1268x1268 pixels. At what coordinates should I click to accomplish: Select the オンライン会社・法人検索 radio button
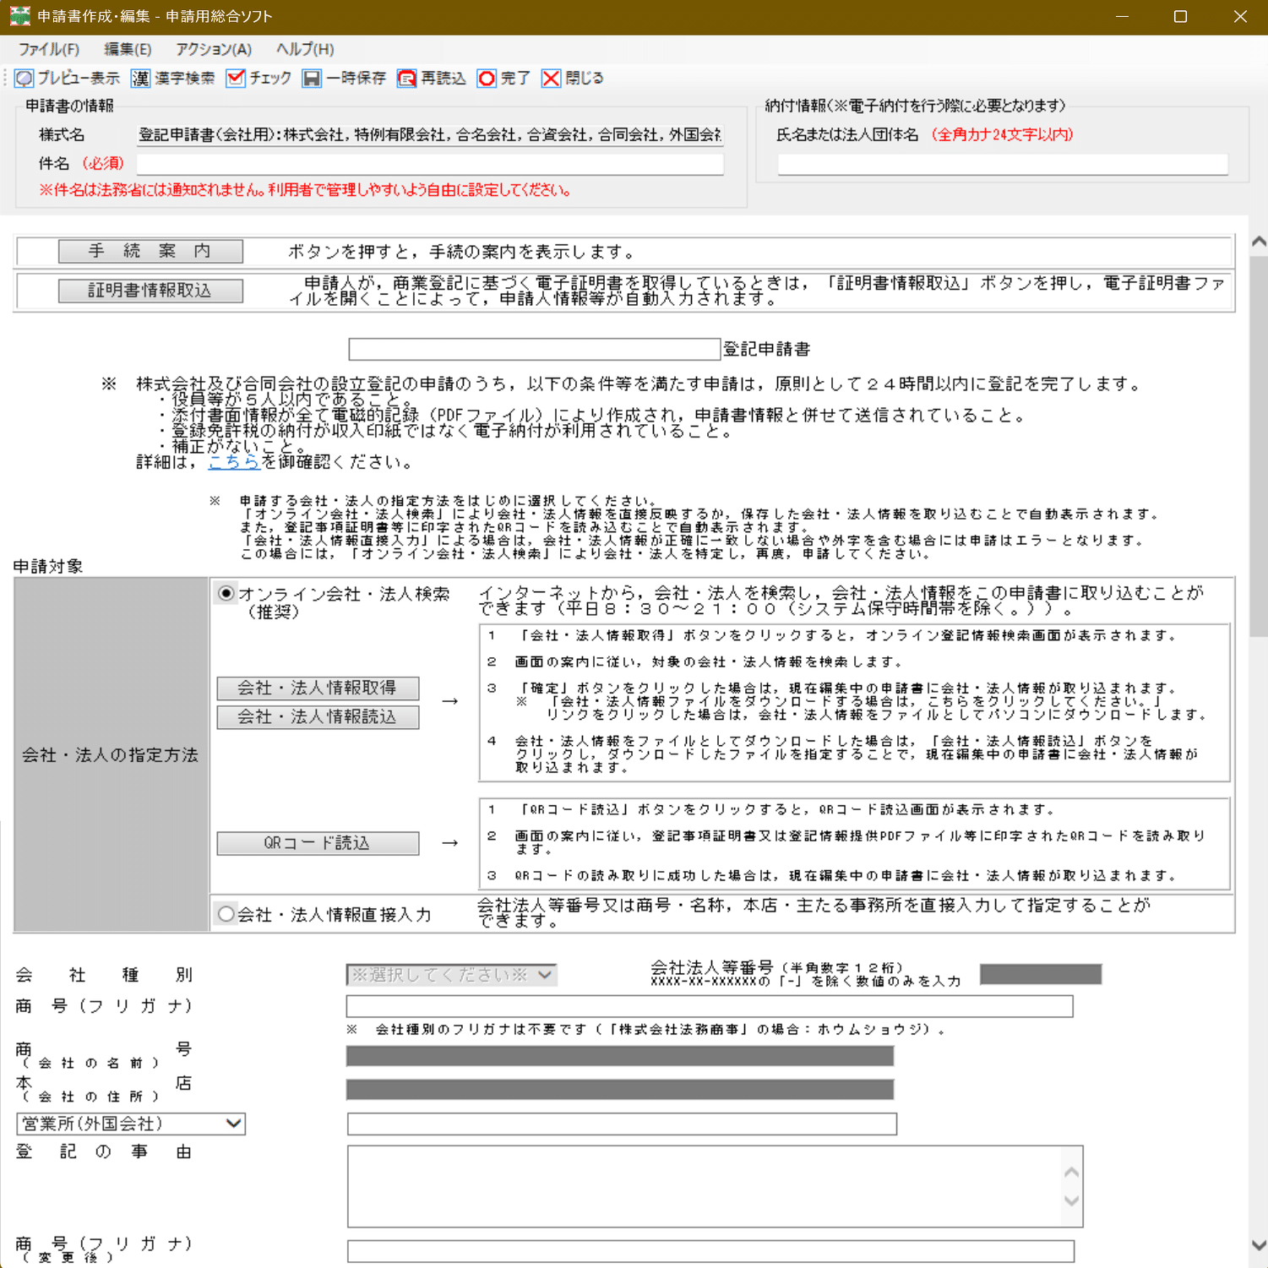pos(226,594)
